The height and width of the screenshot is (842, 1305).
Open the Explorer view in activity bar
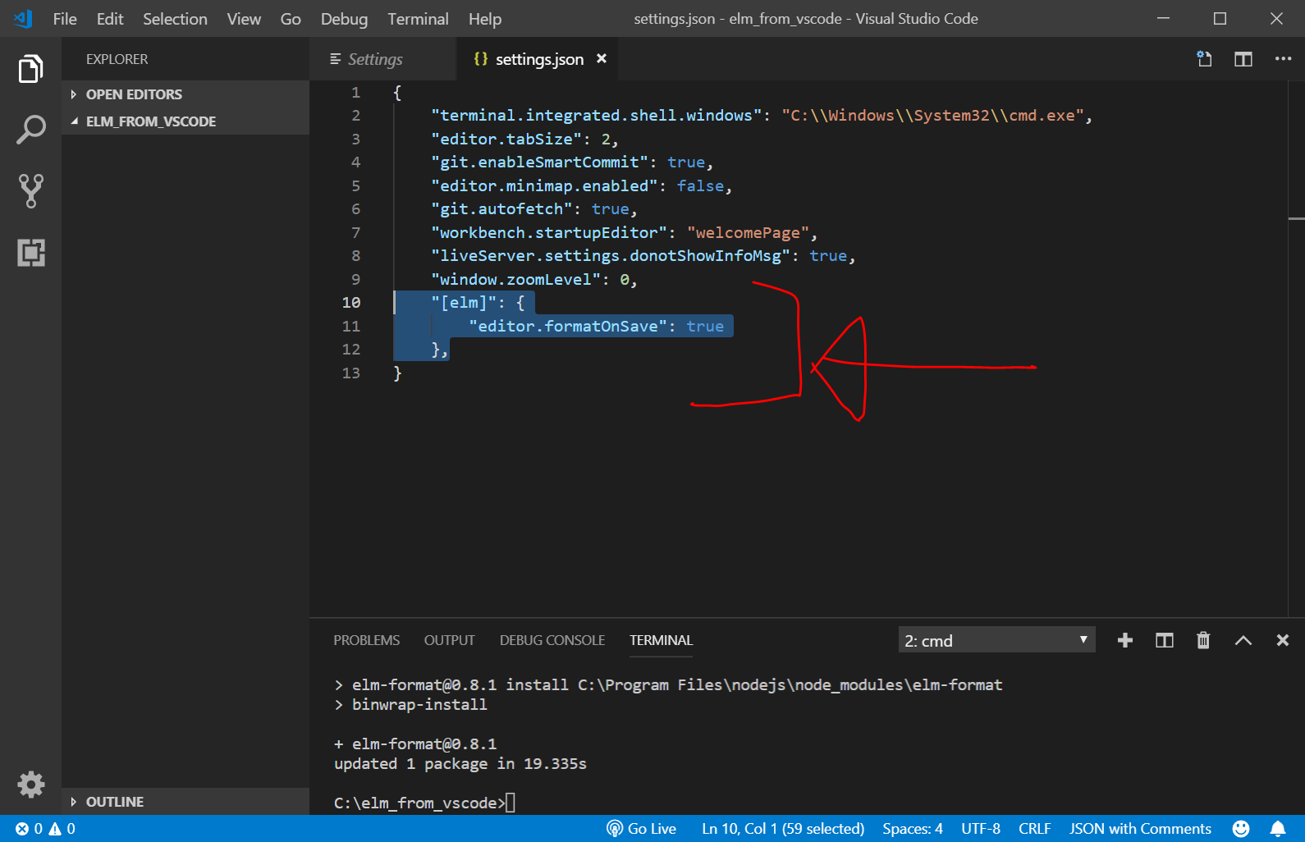(30, 70)
